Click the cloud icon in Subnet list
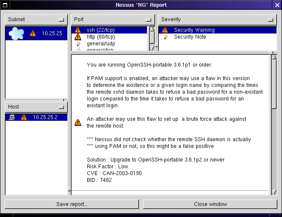This screenshot has height=217, width=282. [17, 33]
